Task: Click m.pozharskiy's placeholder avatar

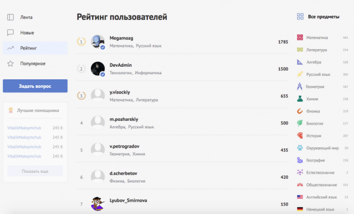Action: click(x=98, y=123)
